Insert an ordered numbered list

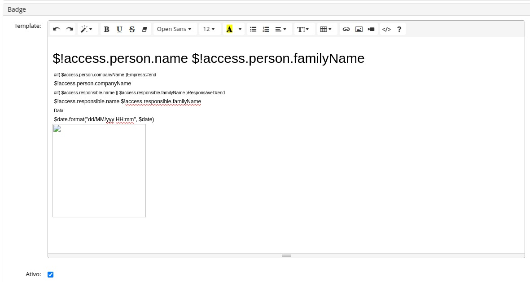[x=266, y=29]
